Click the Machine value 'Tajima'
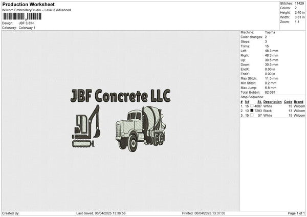 270,32
